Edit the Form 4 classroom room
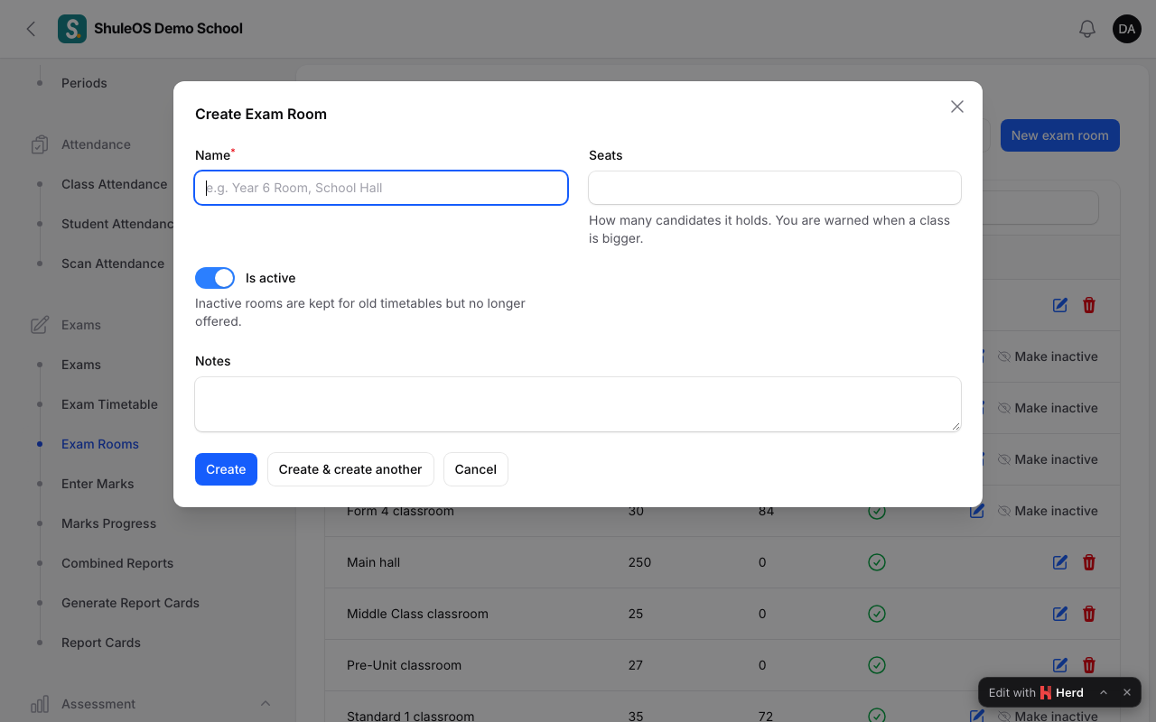 tap(976, 512)
